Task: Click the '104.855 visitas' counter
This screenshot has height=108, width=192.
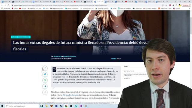Action: coord(116,59)
